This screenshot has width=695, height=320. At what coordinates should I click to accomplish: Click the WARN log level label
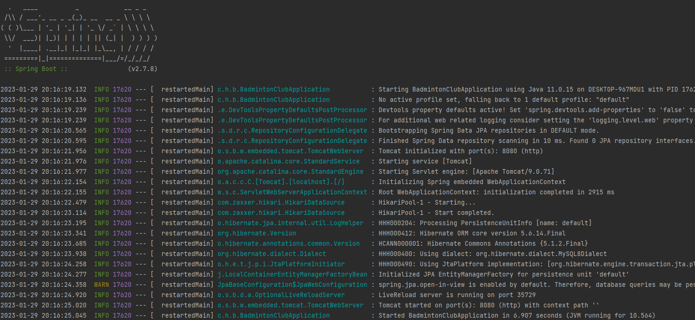pos(102,284)
